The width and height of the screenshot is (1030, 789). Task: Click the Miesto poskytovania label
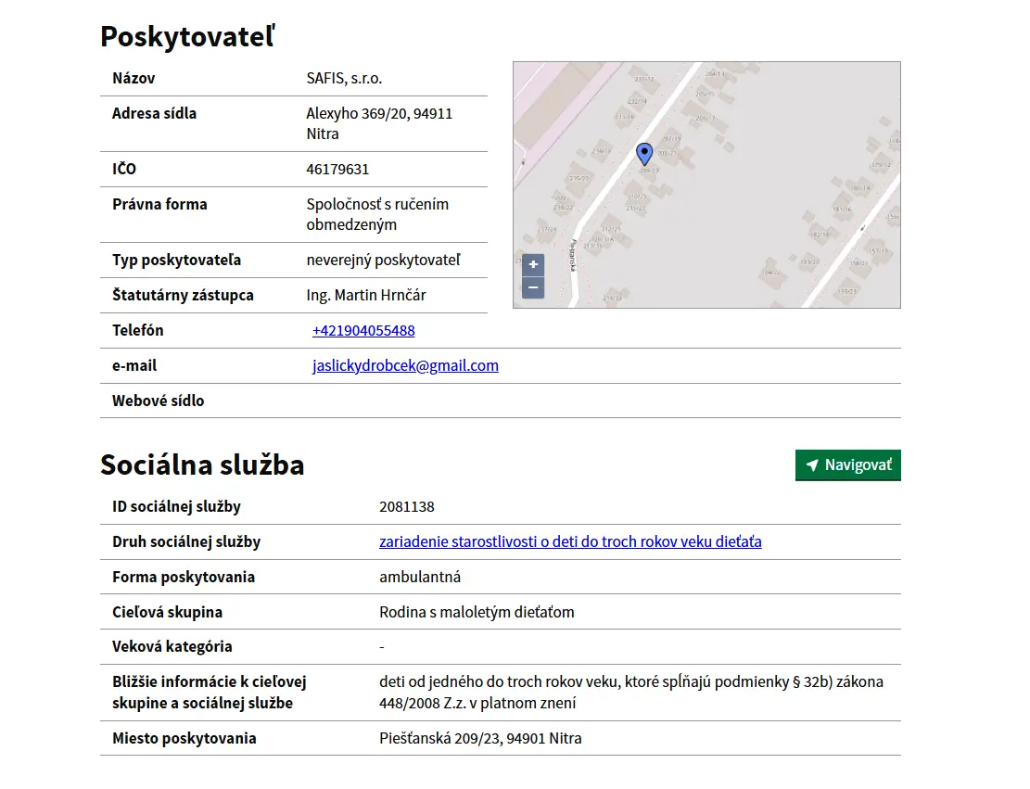click(184, 738)
